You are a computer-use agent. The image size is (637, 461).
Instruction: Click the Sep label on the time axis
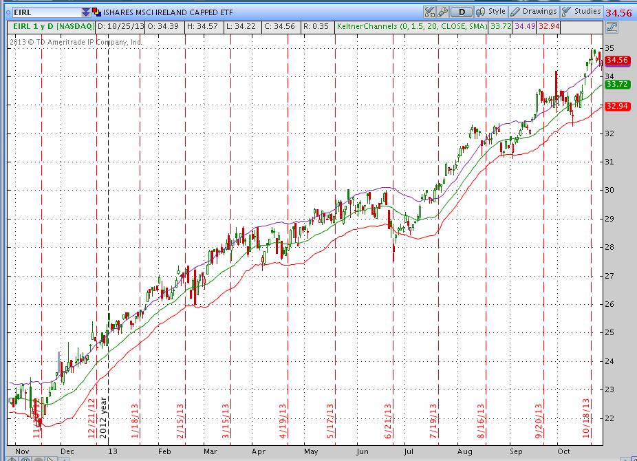pos(517,451)
